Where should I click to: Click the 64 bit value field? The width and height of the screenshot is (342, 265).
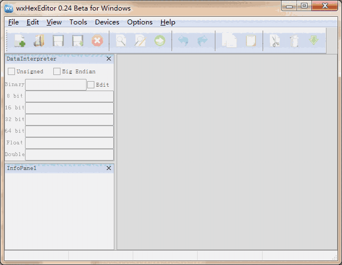69,132
